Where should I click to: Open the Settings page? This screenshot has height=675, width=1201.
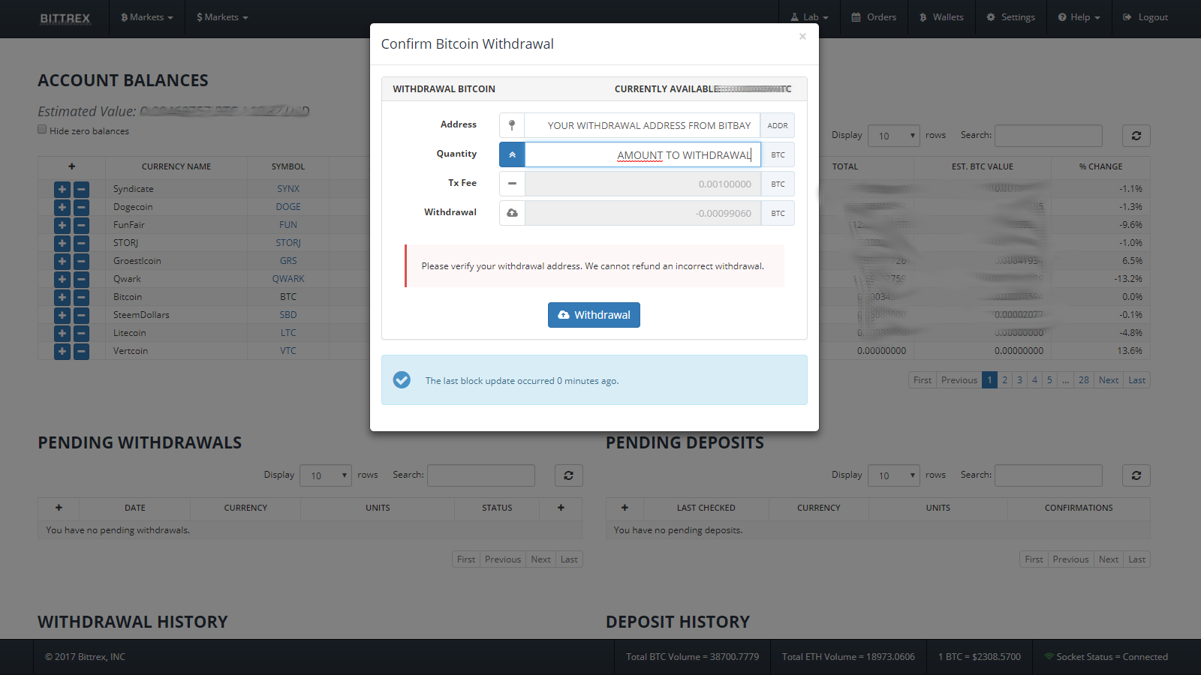coord(1010,17)
